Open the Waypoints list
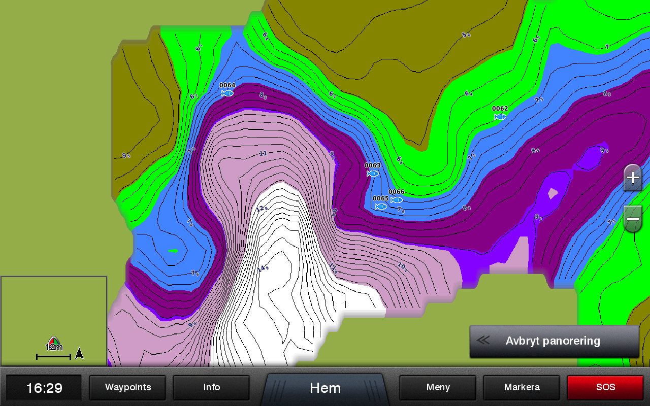Screen dimensions: 650x406 tap(127, 387)
